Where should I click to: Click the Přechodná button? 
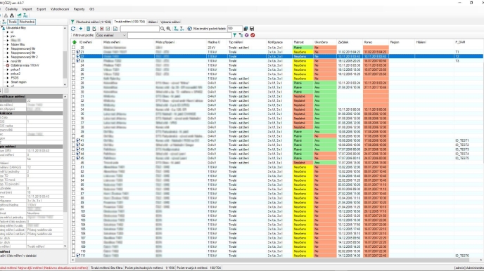click(27, 22)
